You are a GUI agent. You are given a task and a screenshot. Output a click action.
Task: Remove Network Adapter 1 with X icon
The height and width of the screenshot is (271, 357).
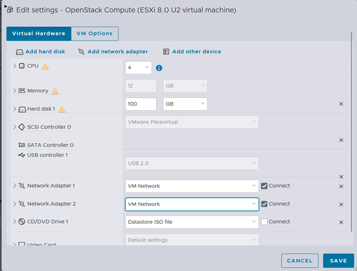[x=341, y=186]
